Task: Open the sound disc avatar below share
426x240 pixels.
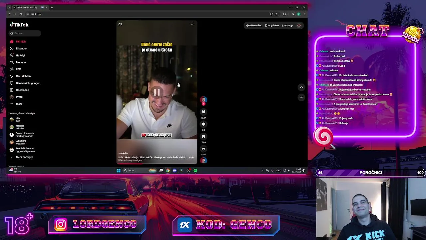Action: [x=203, y=161]
